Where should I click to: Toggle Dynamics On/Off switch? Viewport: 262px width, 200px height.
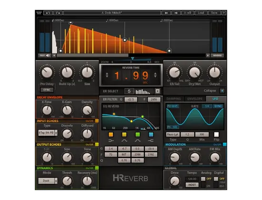coord(97,168)
